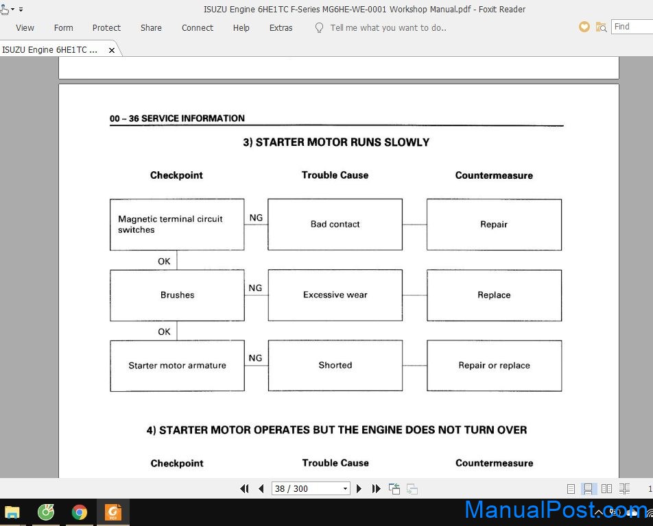Viewport: 653px width, 526px height.
Task: Click the 'Replace' countermeasure box
Action: click(494, 295)
